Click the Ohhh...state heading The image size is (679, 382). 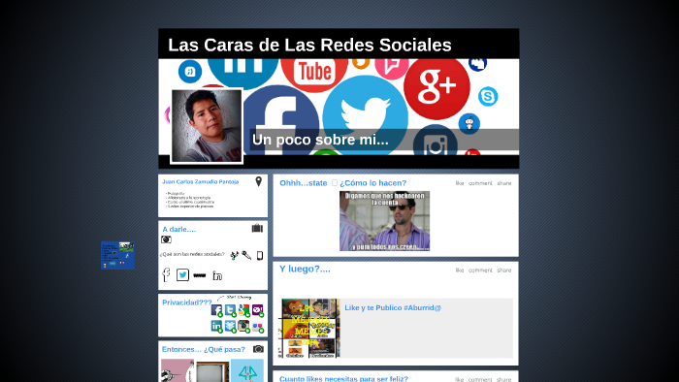(x=303, y=183)
